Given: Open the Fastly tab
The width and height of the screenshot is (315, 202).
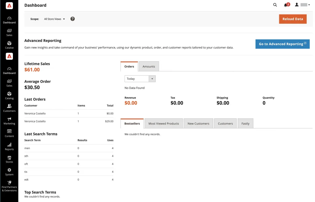Looking at the screenshot, I should tap(245, 123).
